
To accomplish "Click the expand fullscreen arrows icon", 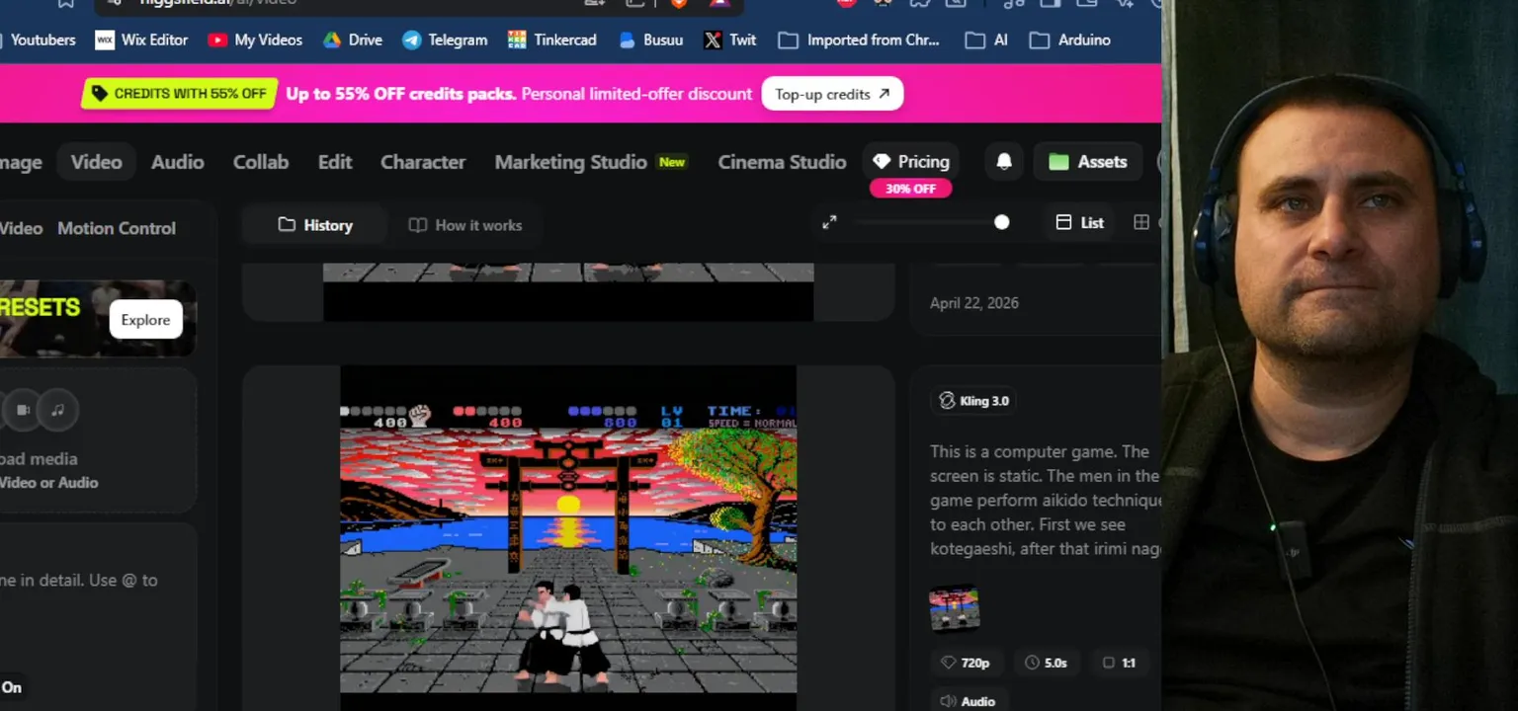I will point(829,222).
